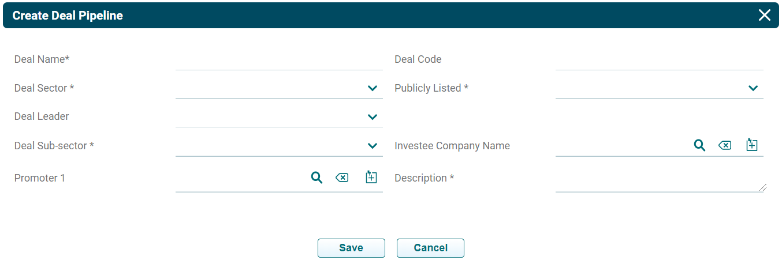Add a new Investee Company record
The image size is (782, 268).
pos(751,145)
